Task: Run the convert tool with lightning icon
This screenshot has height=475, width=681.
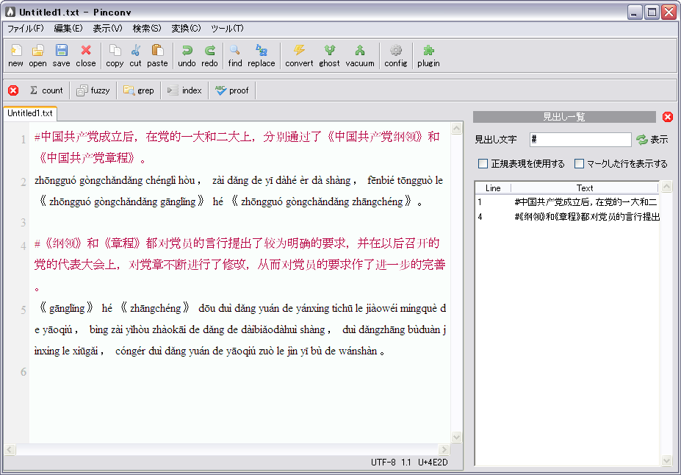Action: pos(299,56)
